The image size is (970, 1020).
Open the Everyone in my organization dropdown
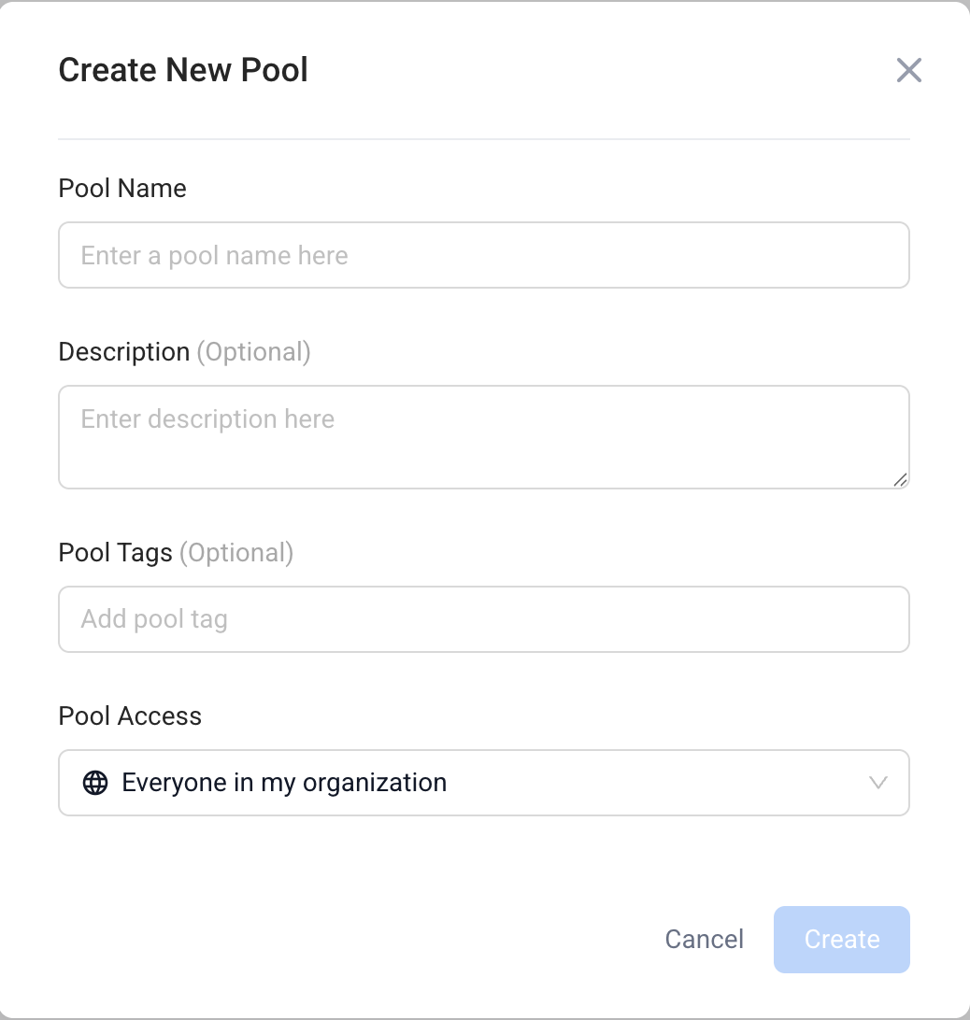coord(484,783)
